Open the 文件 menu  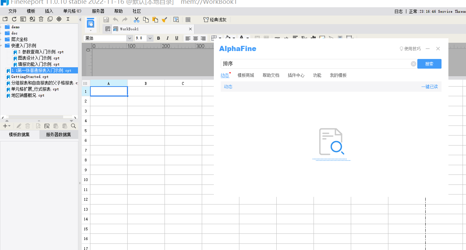(13, 11)
